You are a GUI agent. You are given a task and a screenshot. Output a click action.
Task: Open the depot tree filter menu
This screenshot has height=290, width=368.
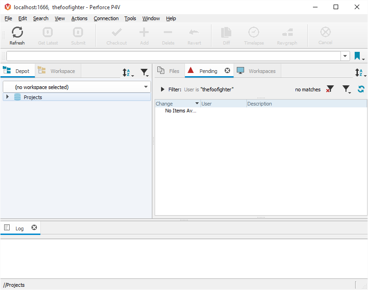[x=145, y=72]
